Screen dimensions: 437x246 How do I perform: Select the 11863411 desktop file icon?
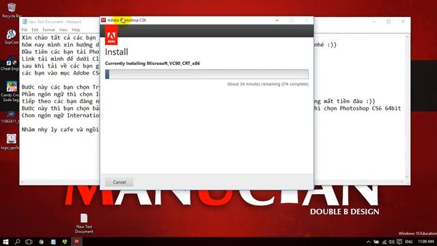10,117
